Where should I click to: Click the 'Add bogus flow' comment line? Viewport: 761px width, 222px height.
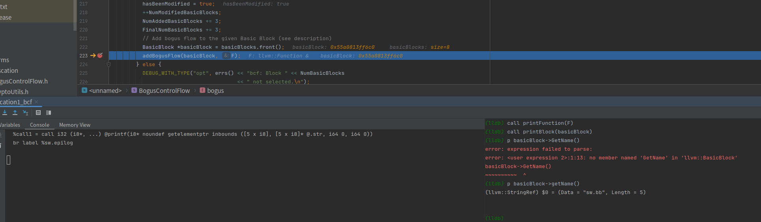(237, 39)
